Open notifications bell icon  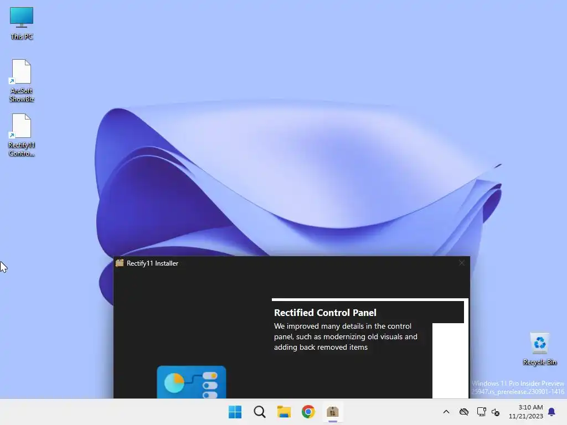tap(552, 412)
